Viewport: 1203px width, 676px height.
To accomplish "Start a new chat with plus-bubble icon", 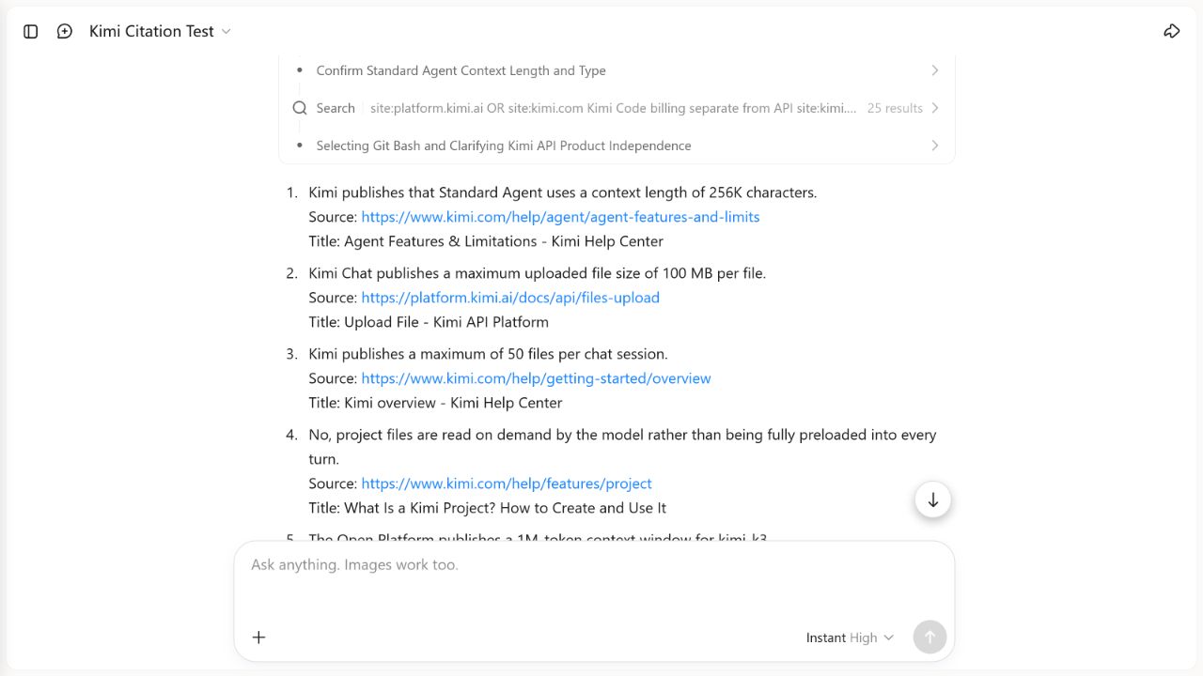I will [65, 31].
